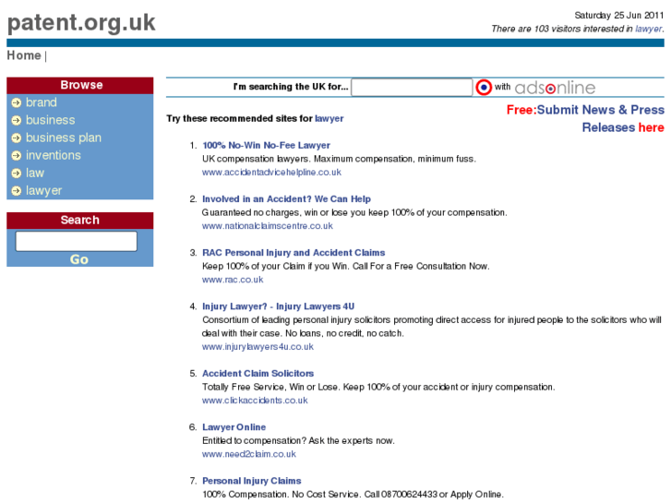Click the arrow icon beside lawyer
Image resolution: width=671 pixels, height=503 pixels.
point(17,190)
